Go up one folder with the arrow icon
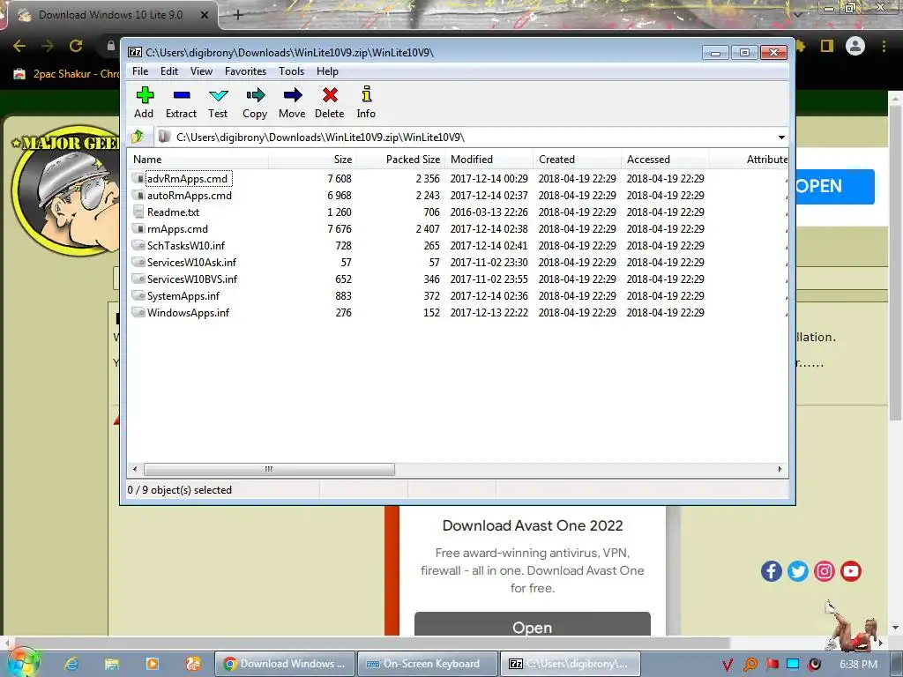The height and width of the screenshot is (677, 903). 138,137
